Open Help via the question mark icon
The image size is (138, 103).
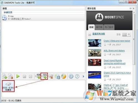click(77, 76)
